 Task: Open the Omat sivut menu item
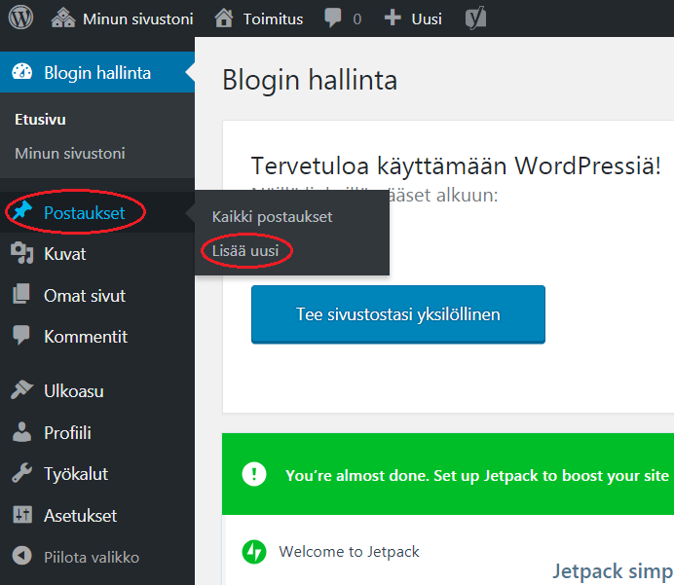(85, 296)
